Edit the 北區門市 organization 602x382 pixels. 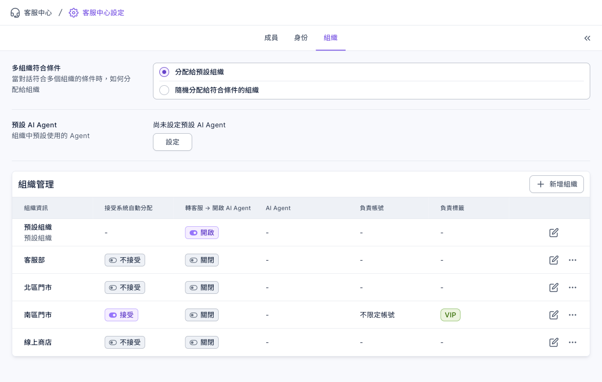[x=554, y=287]
